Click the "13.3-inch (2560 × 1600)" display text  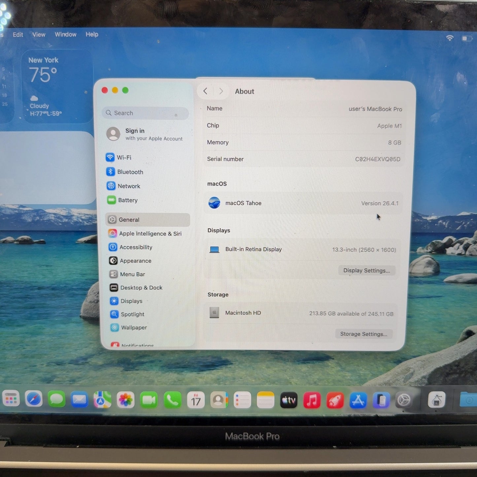tap(364, 250)
